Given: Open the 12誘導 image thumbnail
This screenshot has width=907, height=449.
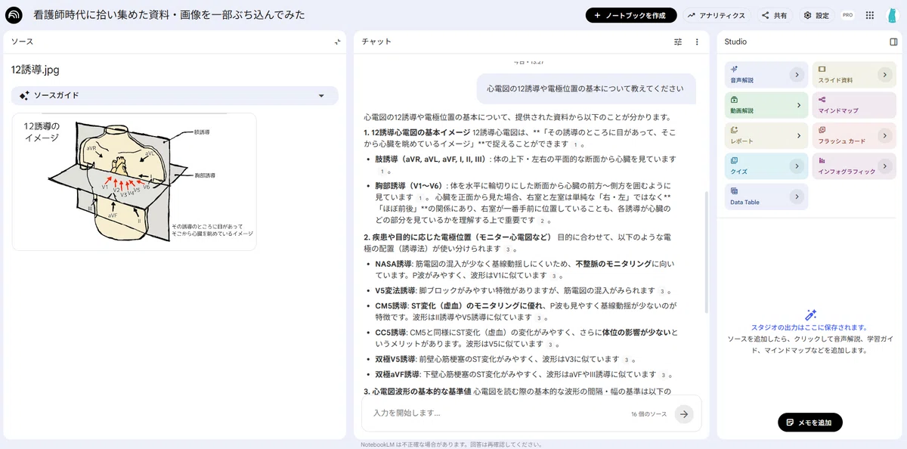Looking at the screenshot, I should (134, 181).
